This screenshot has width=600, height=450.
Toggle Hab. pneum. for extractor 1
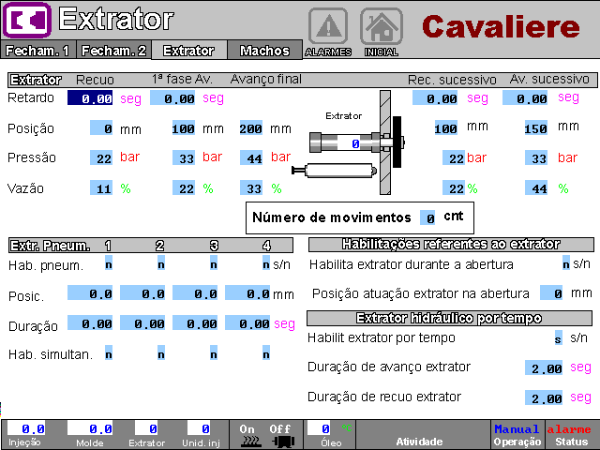pos(109,265)
